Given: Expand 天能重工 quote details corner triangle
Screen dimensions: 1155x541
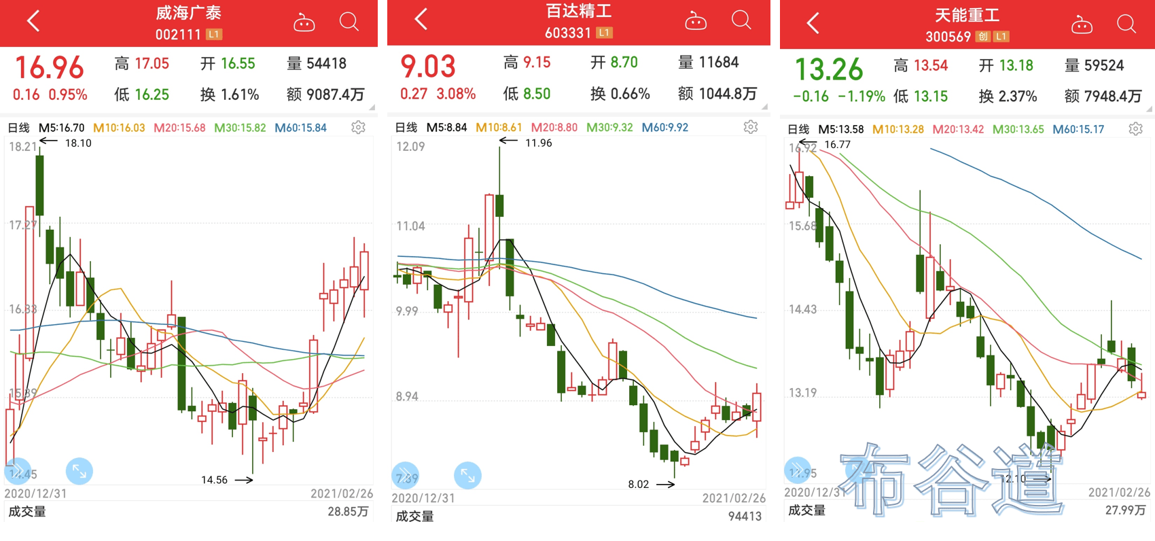Looking at the screenshot, I should (x=1149, y=108).
